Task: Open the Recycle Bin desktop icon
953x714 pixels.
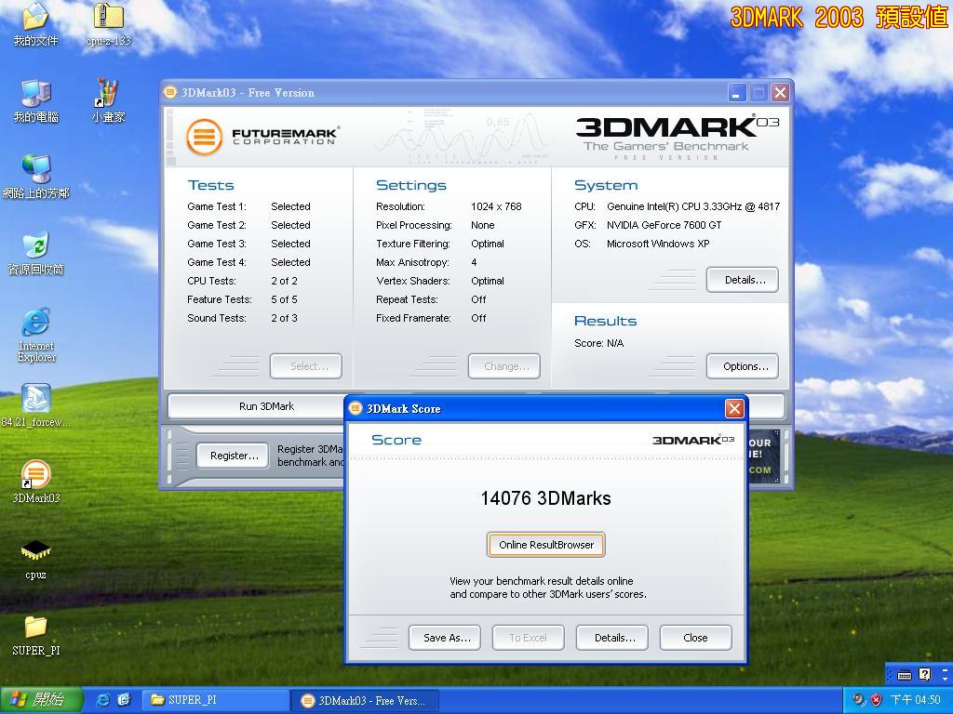Action: [x=35, y=246]
